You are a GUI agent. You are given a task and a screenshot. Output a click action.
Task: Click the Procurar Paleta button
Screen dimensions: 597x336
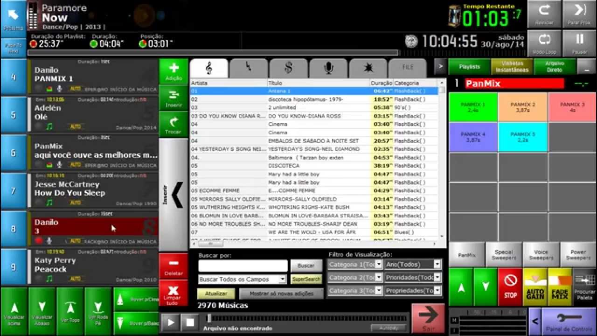pyautogui.click(x=584, y=287)
